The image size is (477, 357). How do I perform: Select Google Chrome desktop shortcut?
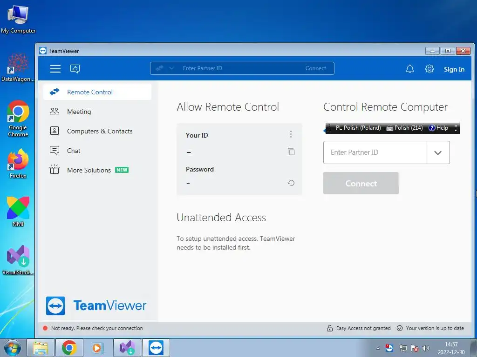click(x=18, y=119)
